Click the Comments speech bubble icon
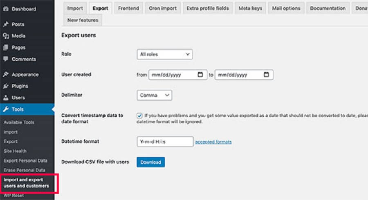Image resolution: width=368 pixels, height=200 pixels. coord(6,59)
